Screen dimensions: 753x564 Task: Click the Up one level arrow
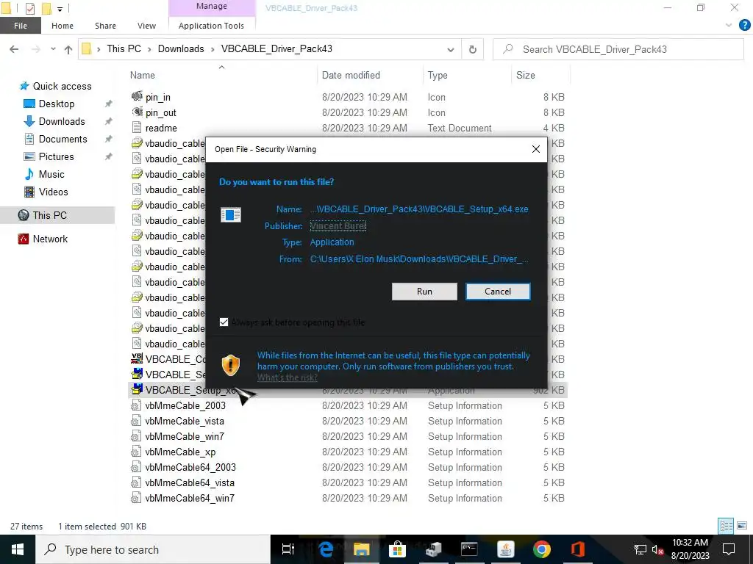[68, 49]
